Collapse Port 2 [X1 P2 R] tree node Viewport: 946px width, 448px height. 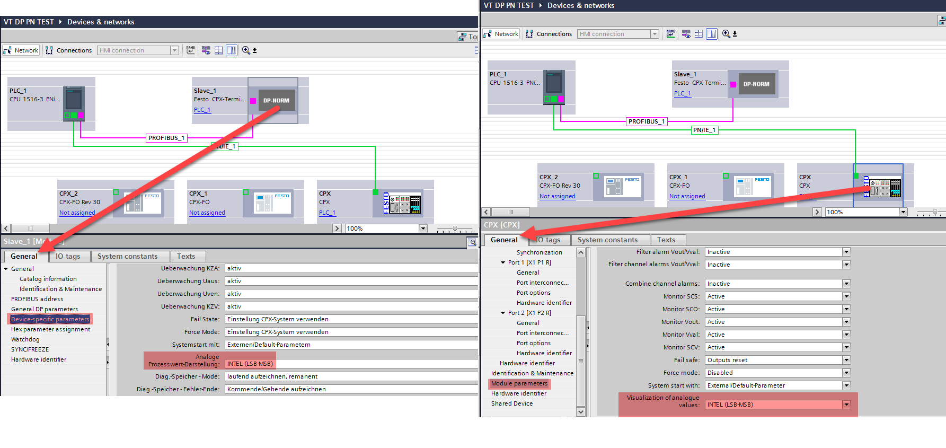(x=503, y=313)
